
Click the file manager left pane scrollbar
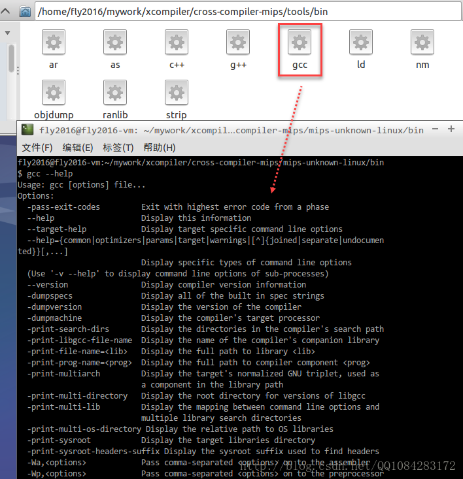click(11, 58)
